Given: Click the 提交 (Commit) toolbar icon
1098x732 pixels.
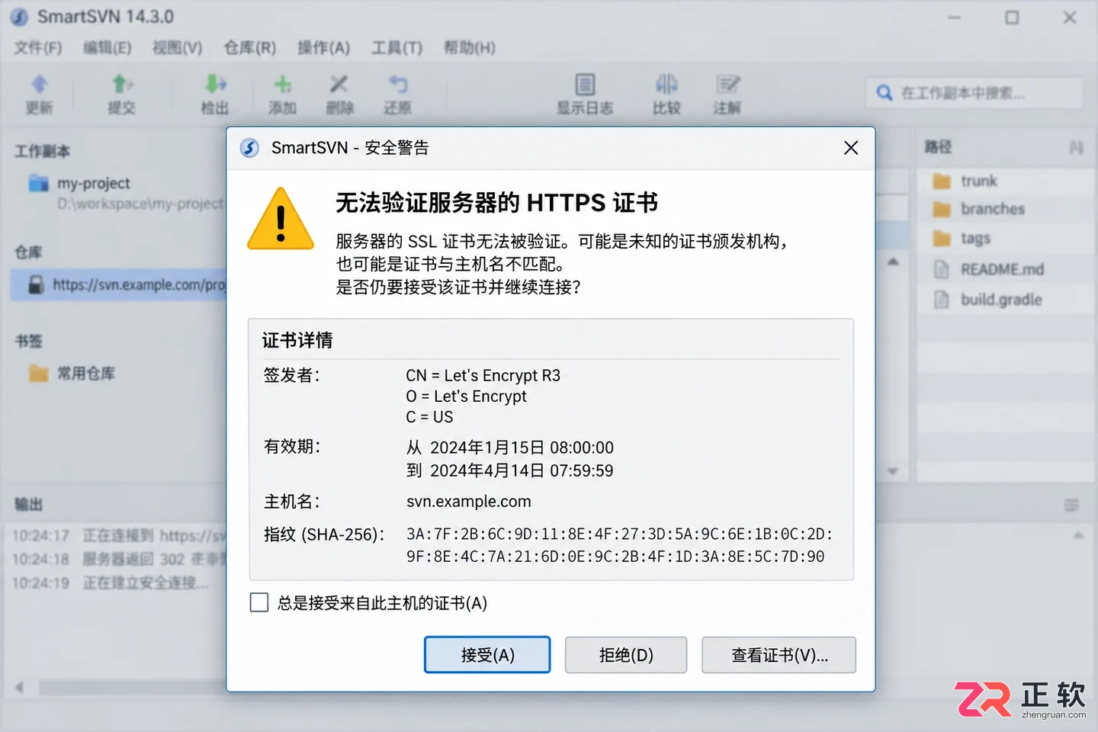Looking at the screenshot, I should (x=122, y=84).
